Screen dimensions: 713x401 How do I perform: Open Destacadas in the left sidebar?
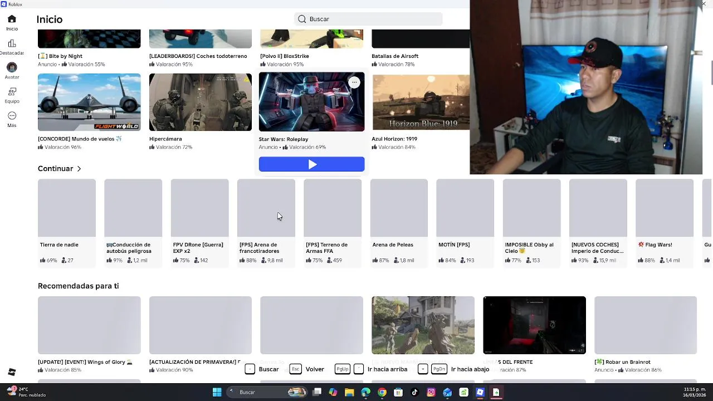[12, 47]
